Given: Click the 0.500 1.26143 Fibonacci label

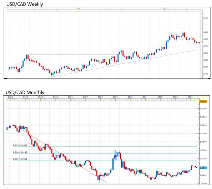Looking at the screenshot, I should coord(20,152).
